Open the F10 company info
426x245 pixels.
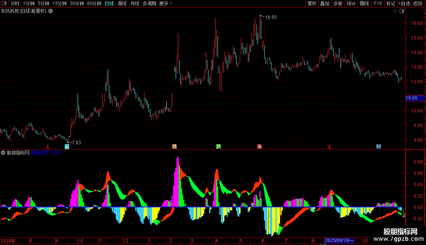(x=378, y=3)
